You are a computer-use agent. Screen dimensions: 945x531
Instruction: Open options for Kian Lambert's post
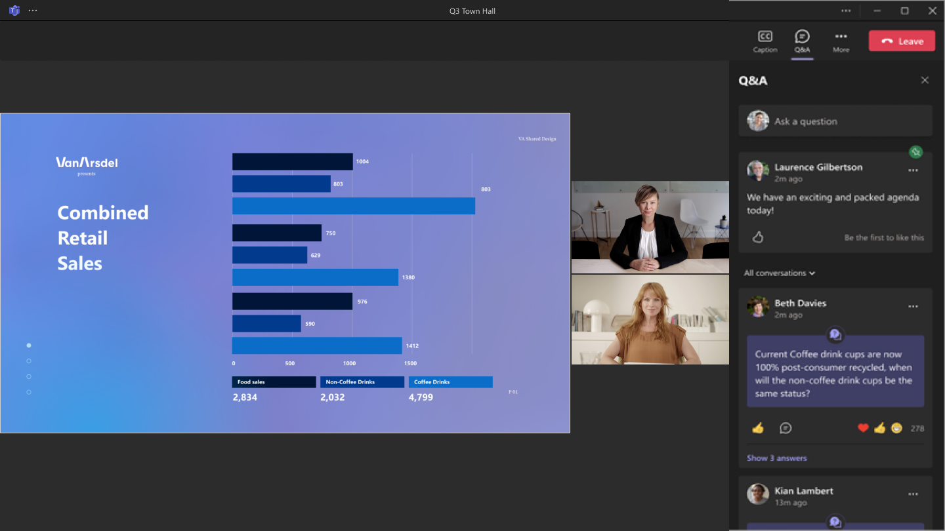(x=913, y=494)
